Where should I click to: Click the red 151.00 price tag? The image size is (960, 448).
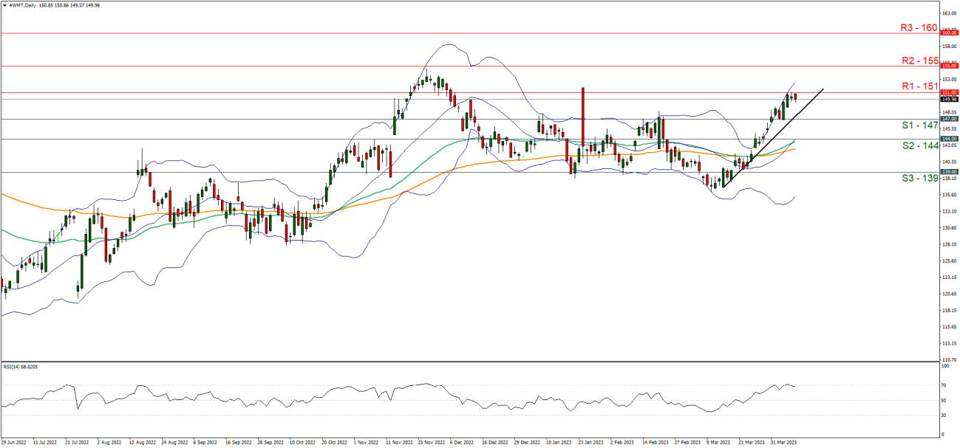[x=949, y=92]
